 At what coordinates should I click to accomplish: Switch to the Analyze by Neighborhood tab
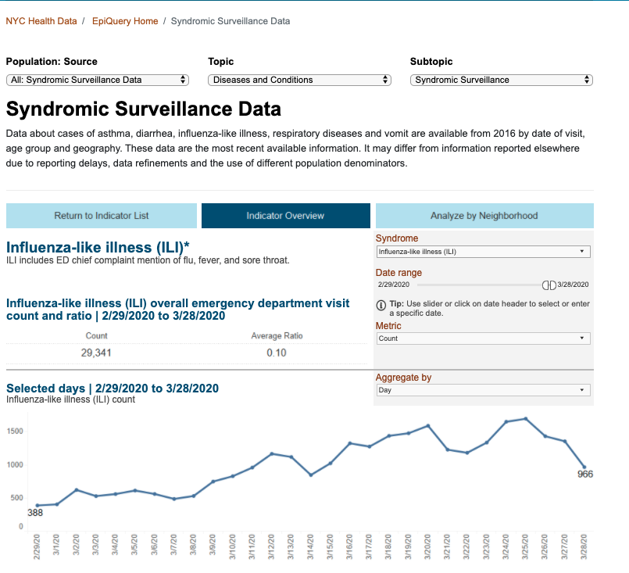pos(484,216)
